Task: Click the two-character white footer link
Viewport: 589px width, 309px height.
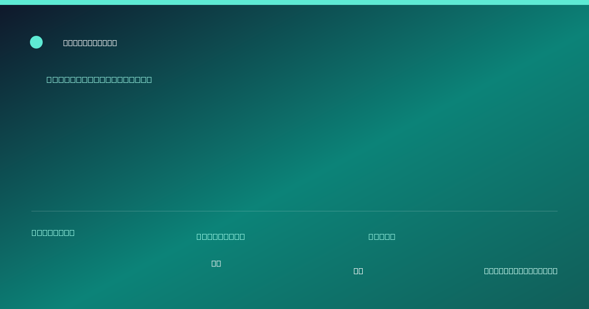Action: [x=358, y=271]
